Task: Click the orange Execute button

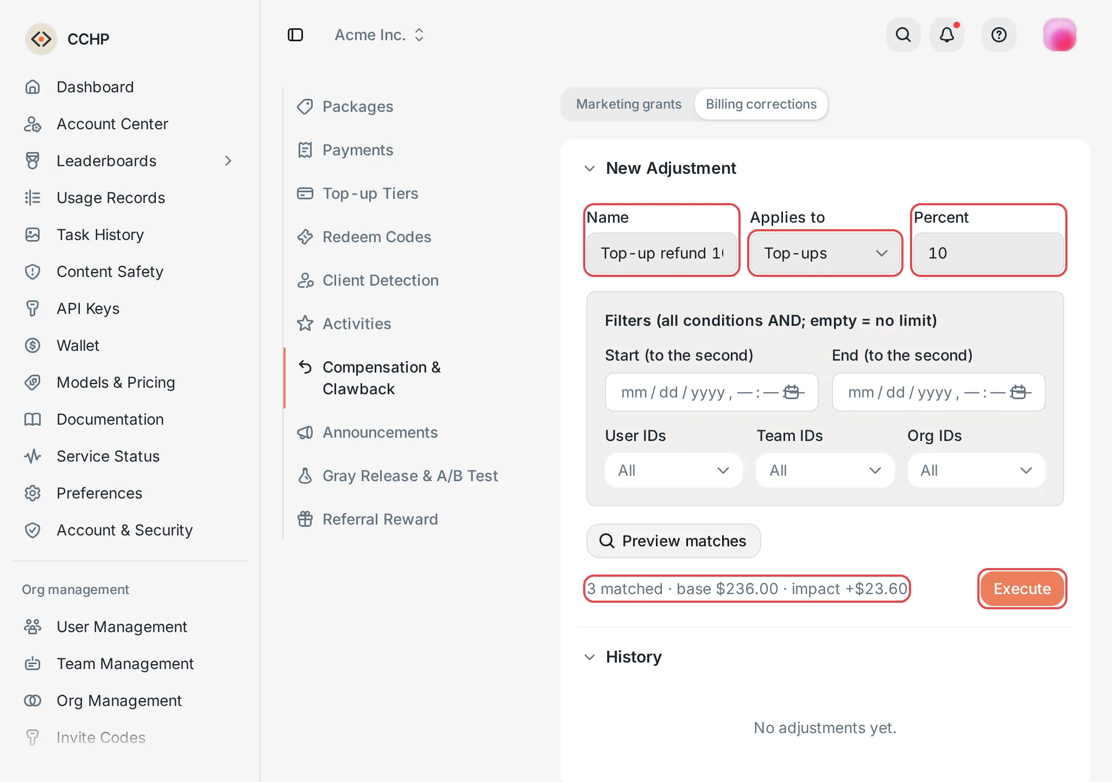Action: [1022, 589]
